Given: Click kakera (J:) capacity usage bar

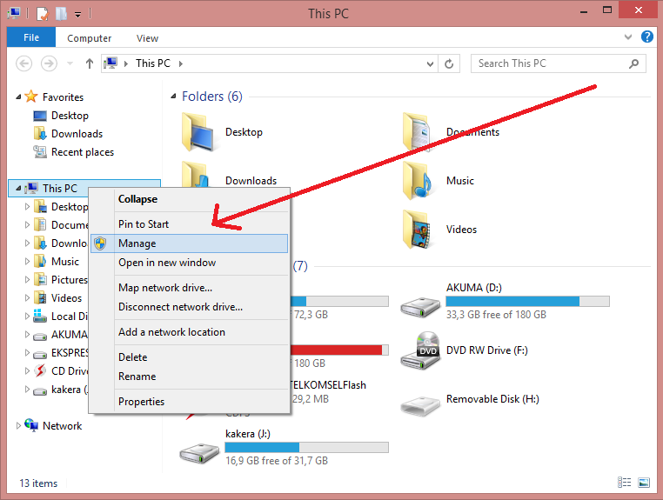Looking at the screenshot, I should [306, 448].
